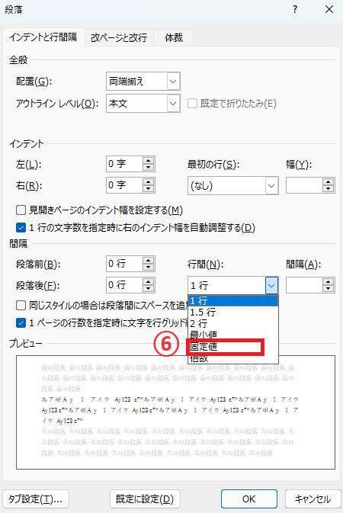The height and width of the screenshot is (513, 343).
Task: Click the プレビュー sample text area
Action: tap(176, 412)
